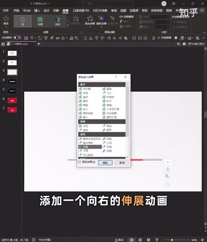Open the star icon dropdown in quick toolbar
The width and height of the screenshot is (207, 242).
click(67, 38)
